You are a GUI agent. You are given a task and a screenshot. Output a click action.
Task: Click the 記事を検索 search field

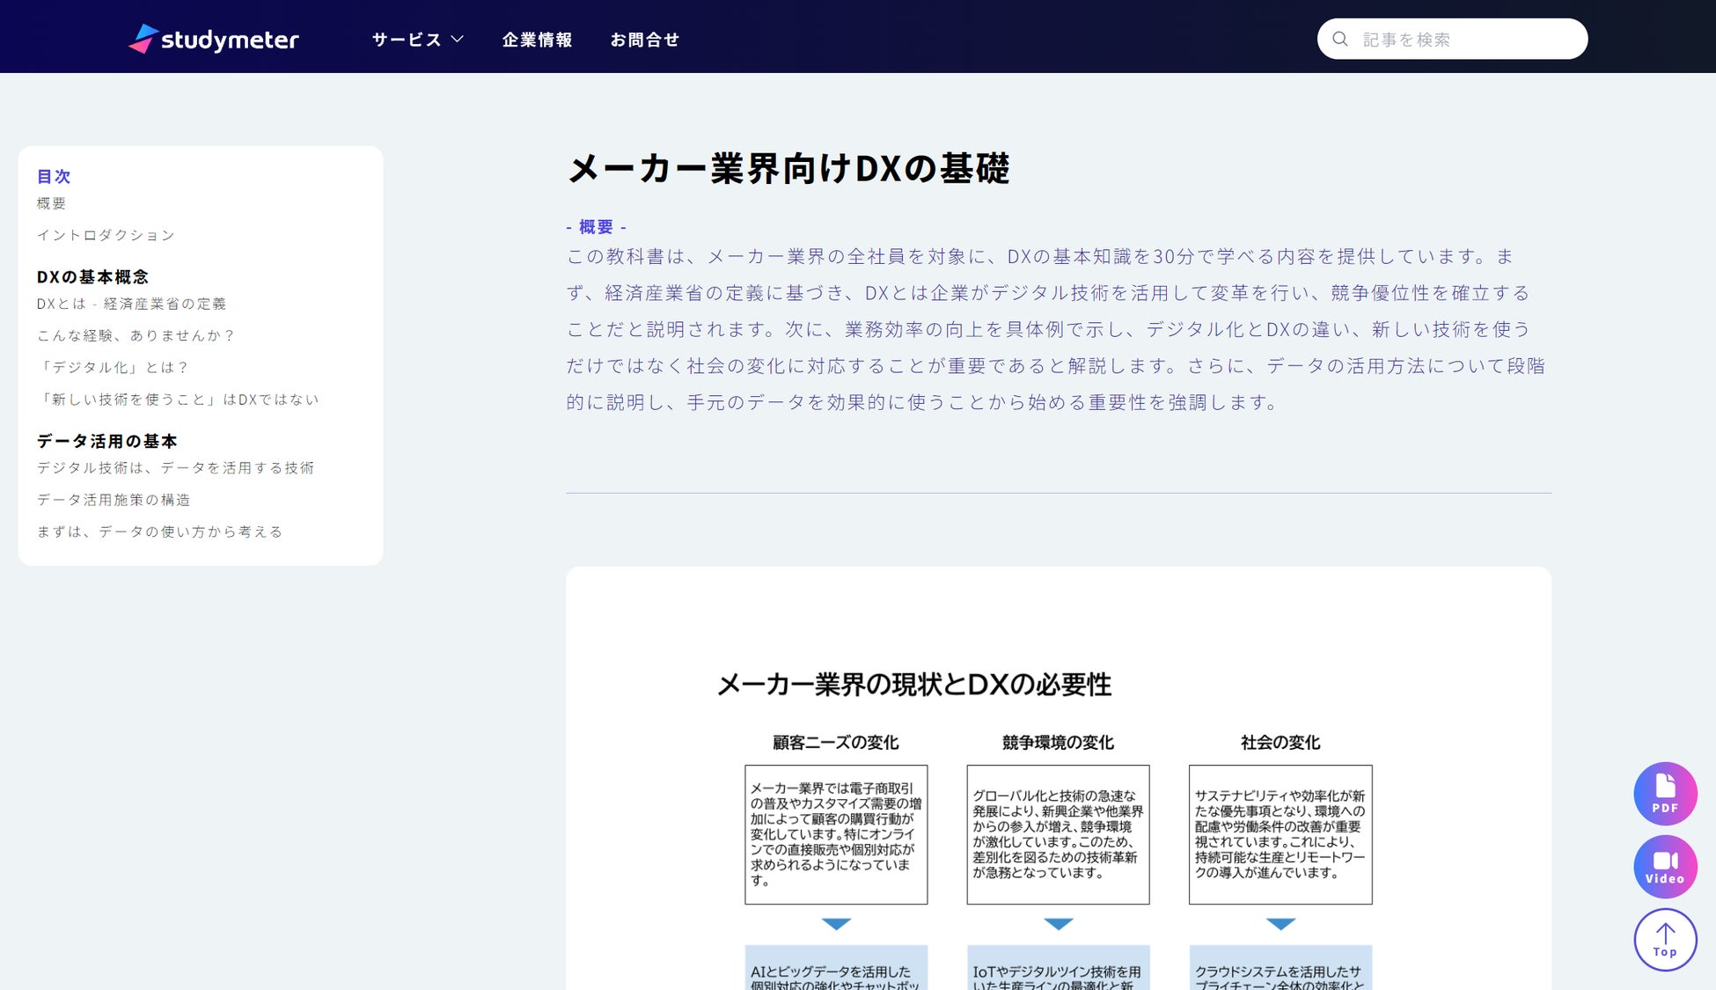point(1465,40)
